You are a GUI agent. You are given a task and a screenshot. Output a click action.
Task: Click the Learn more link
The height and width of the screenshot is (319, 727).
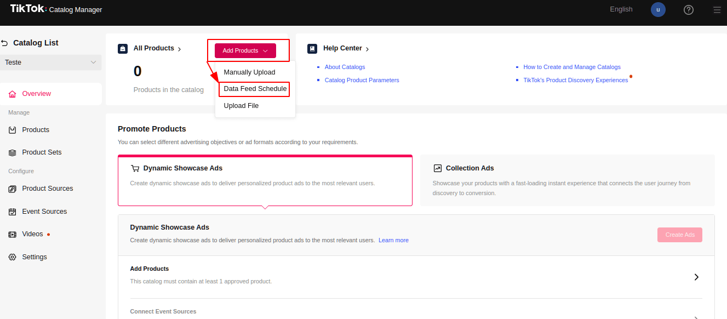[393, 240]
